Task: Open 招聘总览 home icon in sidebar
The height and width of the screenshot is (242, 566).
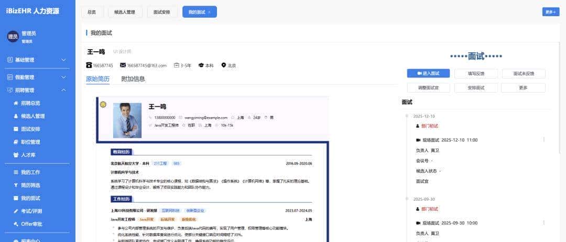Action: (16, 103)
